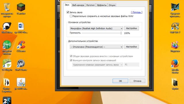Click Настройки for the secondary device
This screenshot has width=184, height=104.
131,47
